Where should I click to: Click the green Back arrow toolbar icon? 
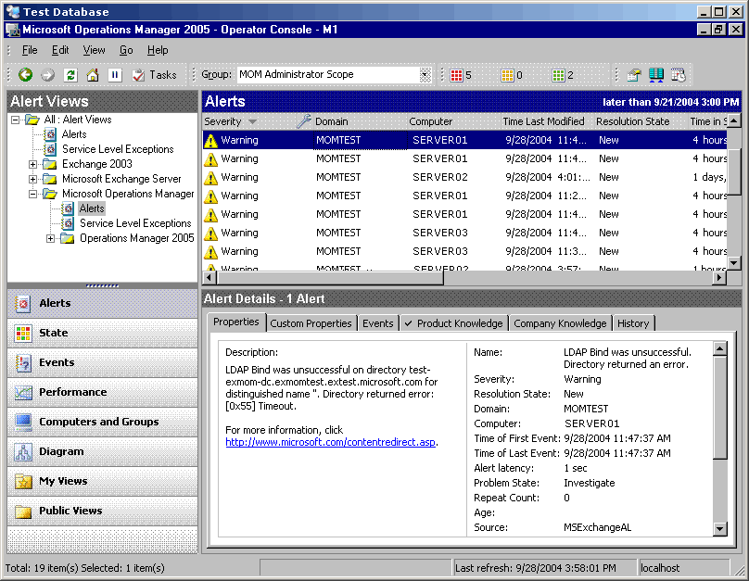click(25, 75)
